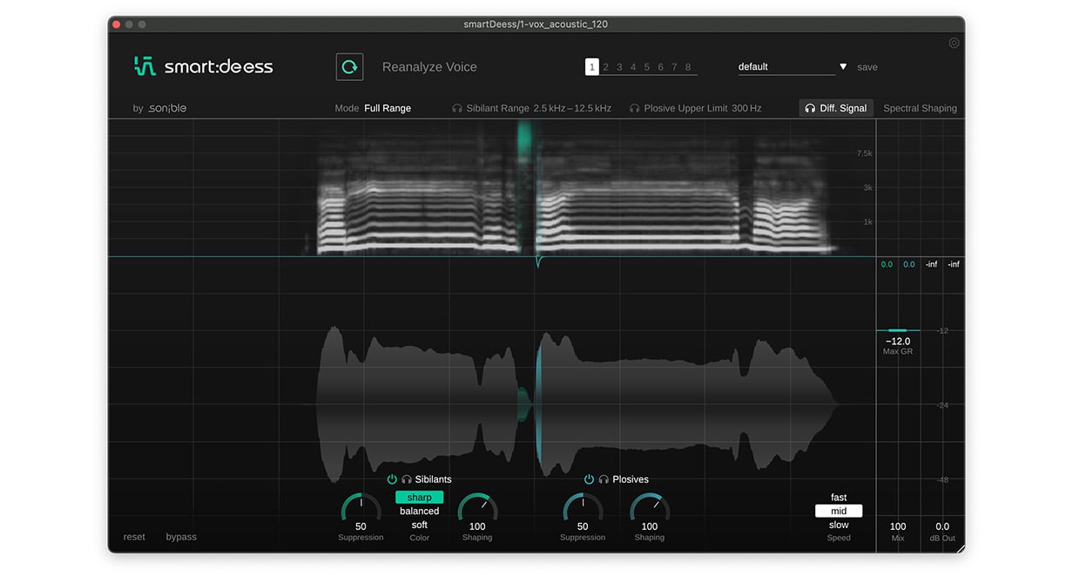The width and height of the screenshot is (1073, 576).
Task: Click bypass button
Action: (181, 537)
